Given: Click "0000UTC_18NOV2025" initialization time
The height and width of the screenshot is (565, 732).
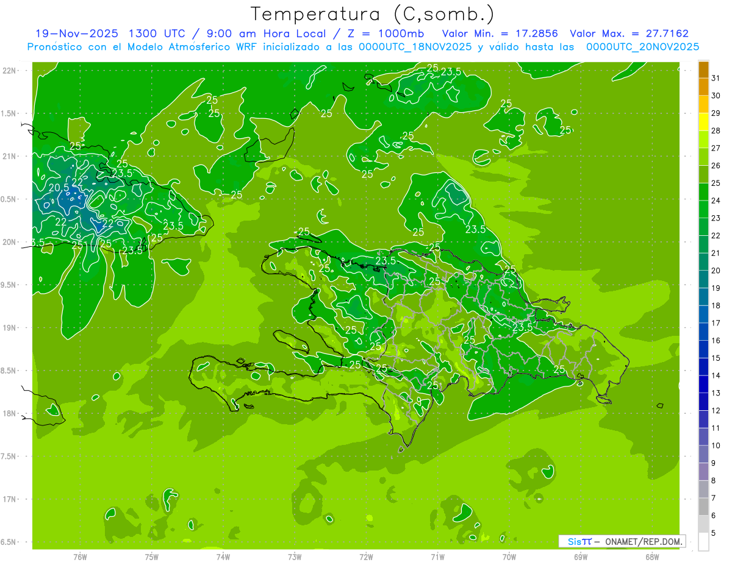Looking at the screenshot, I should [415, 47].
